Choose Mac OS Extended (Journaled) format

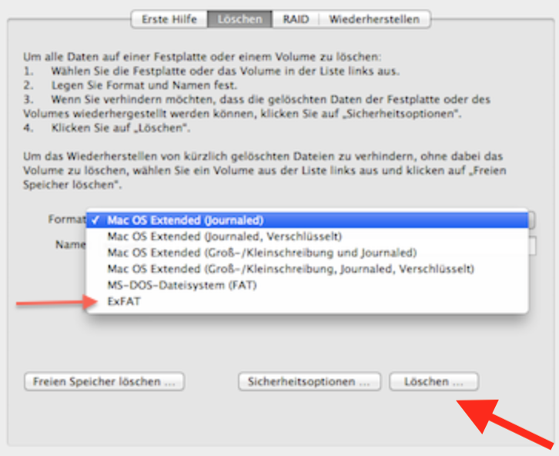coord(307,220)
